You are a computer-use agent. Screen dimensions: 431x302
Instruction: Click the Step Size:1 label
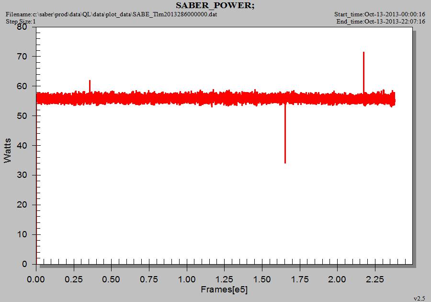(x=21, y=22)
